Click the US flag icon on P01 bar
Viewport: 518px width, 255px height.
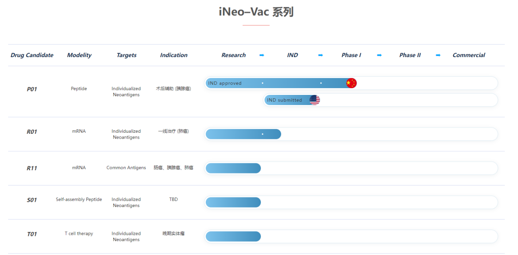[x=314, y=100]
